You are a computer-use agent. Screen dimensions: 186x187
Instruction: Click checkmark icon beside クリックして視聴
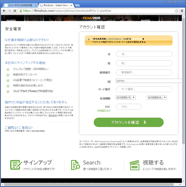click(x=8, y=69)
